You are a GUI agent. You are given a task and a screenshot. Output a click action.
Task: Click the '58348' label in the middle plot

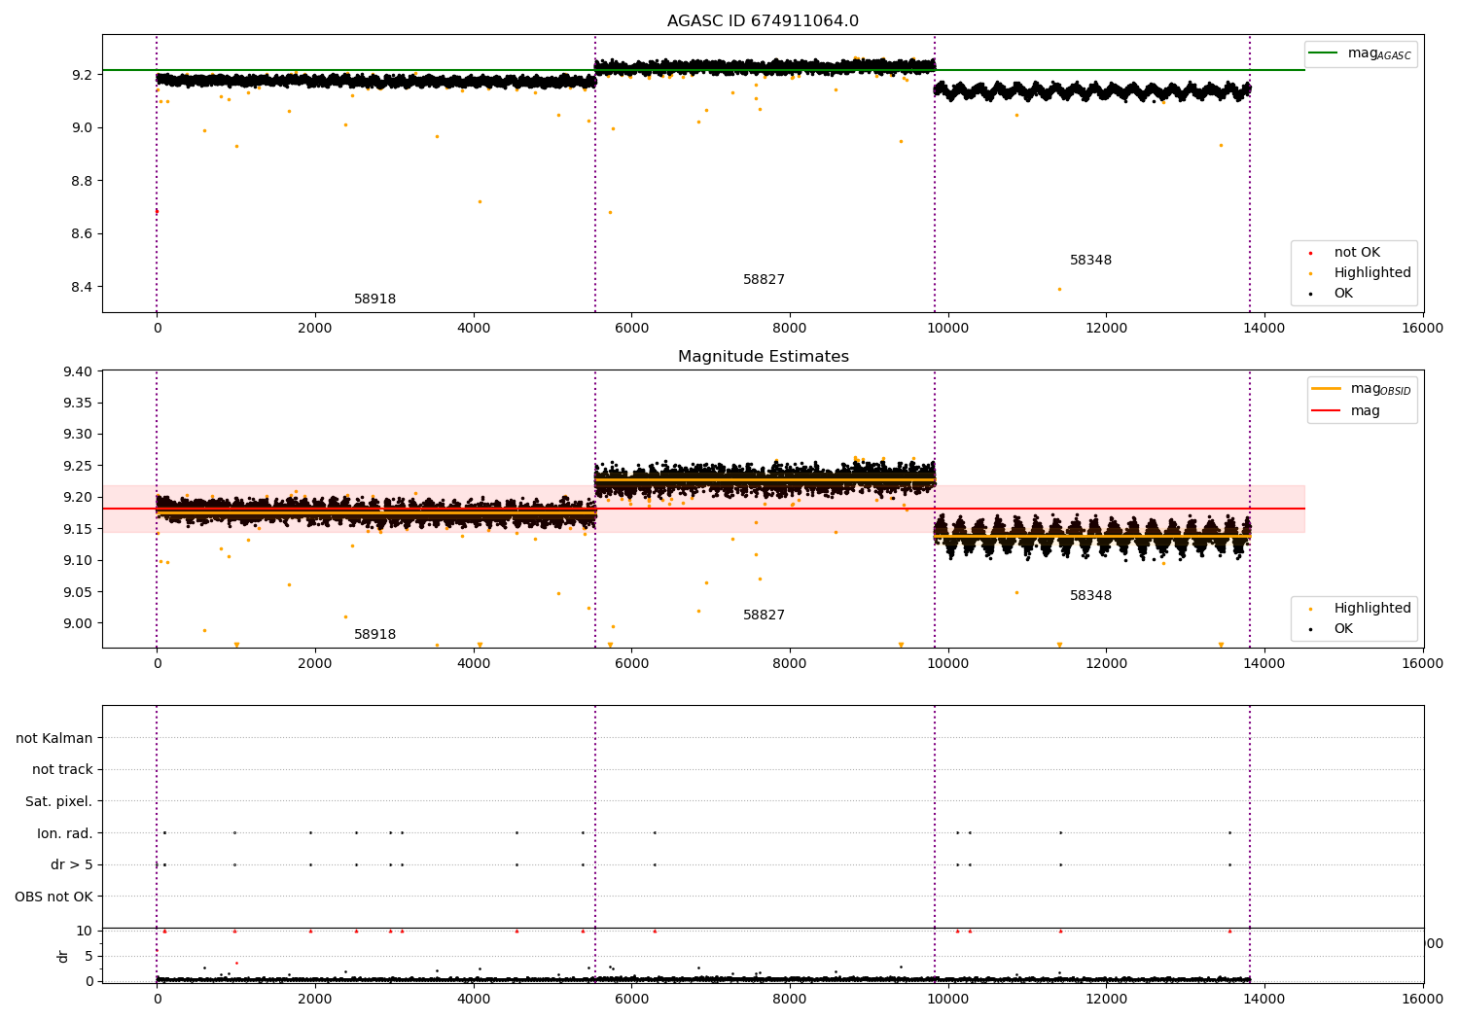pos(1090,596)
